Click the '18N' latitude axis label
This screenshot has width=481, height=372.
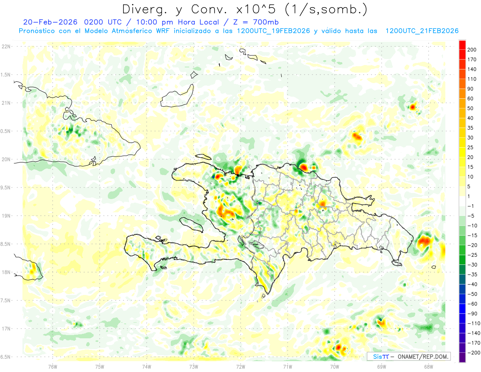pos(6,272)
